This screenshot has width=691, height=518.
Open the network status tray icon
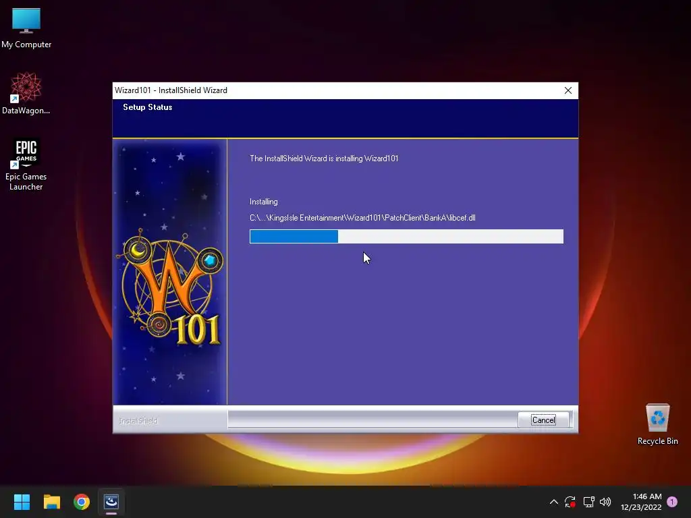(x=588, y=502)
